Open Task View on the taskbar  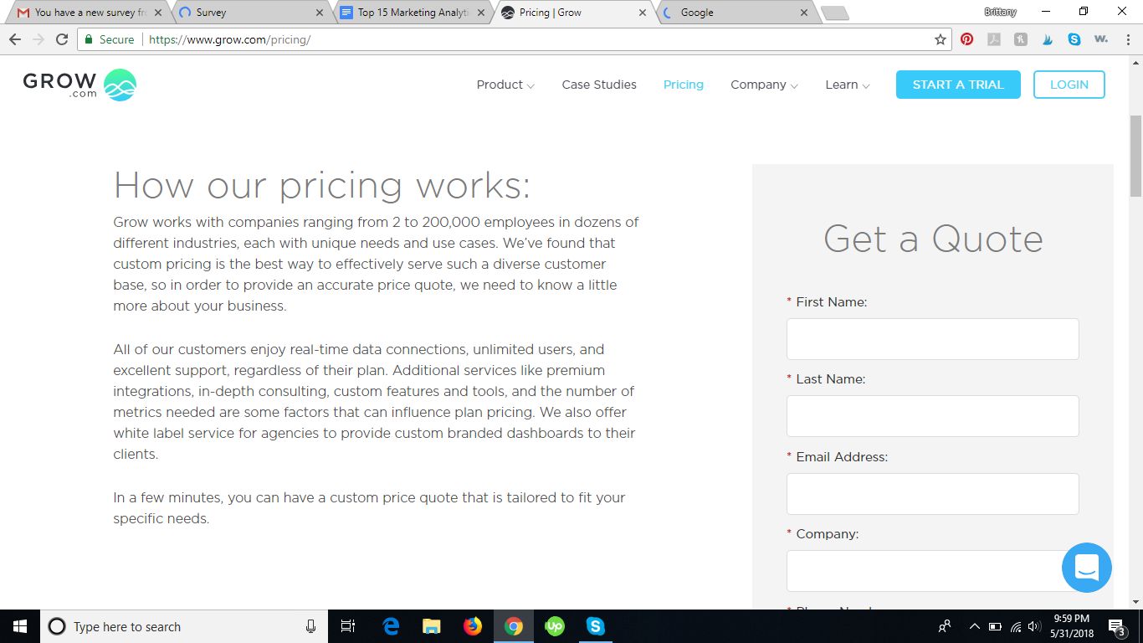click(x=349, y=626)
